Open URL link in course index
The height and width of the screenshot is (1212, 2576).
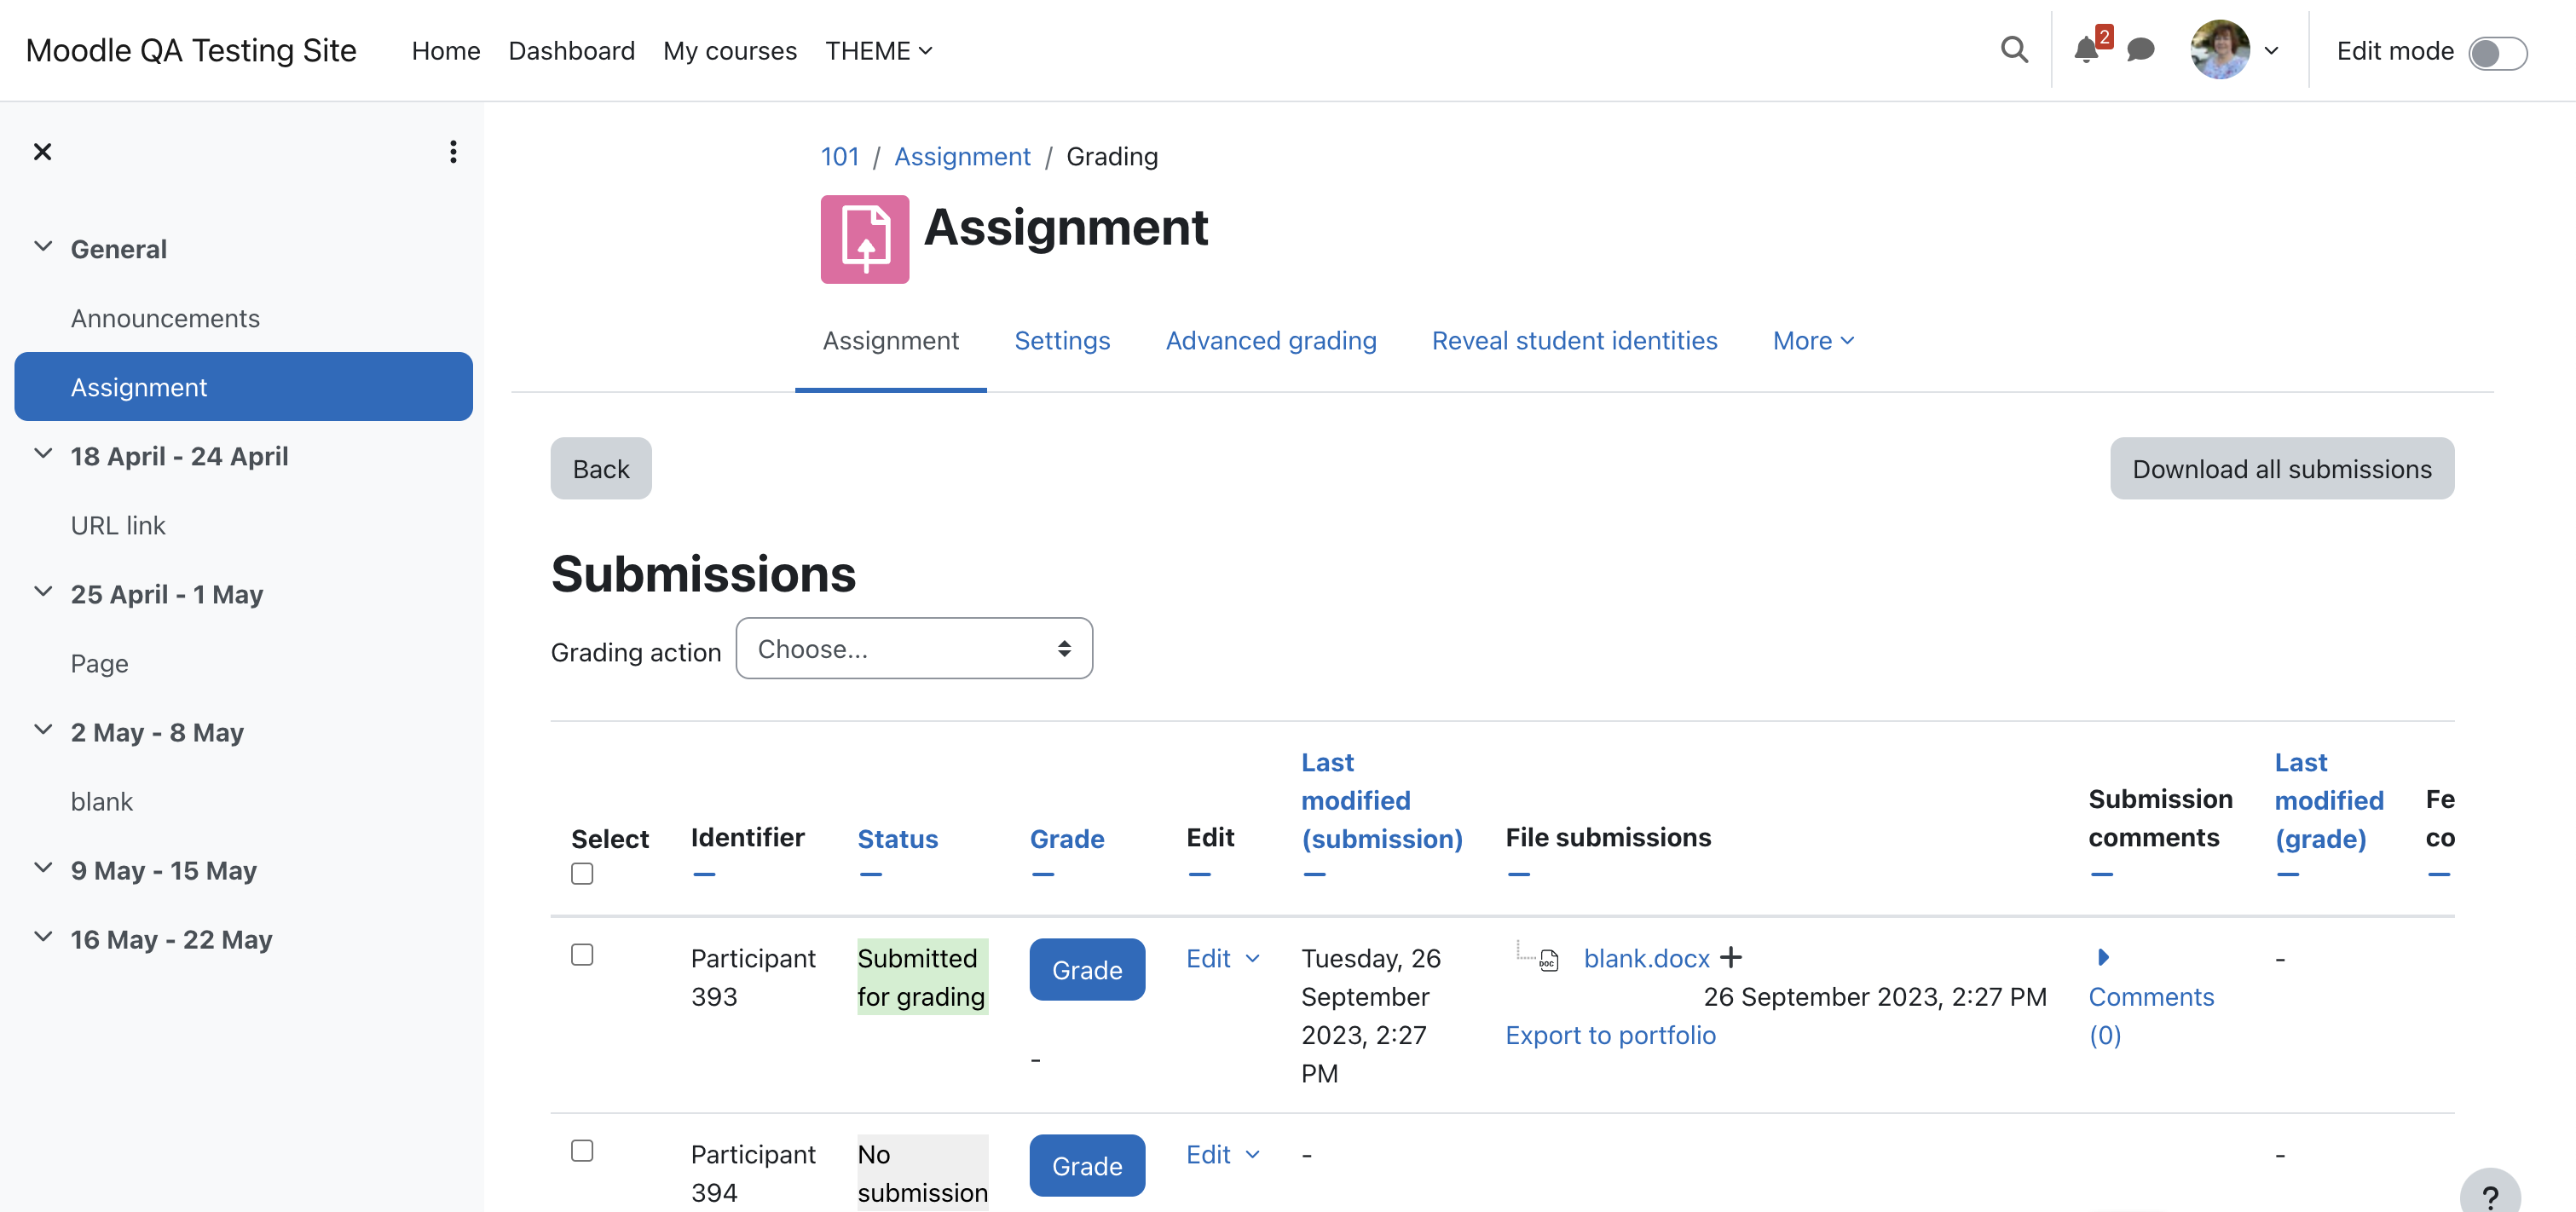point(118,525)
